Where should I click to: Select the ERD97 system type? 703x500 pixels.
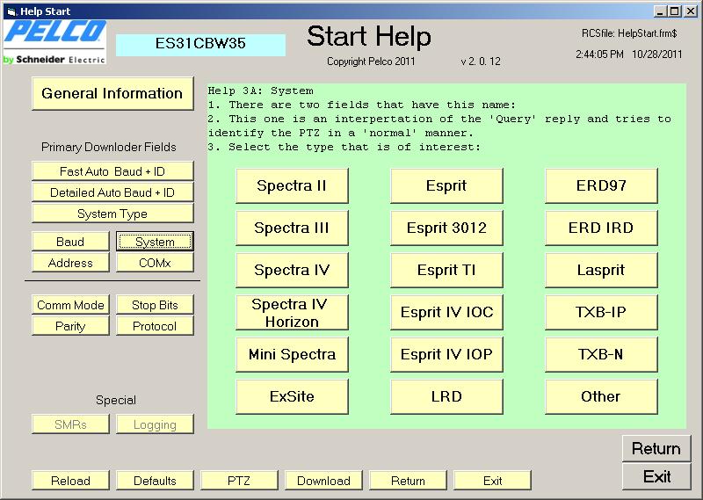coord(601,185)
